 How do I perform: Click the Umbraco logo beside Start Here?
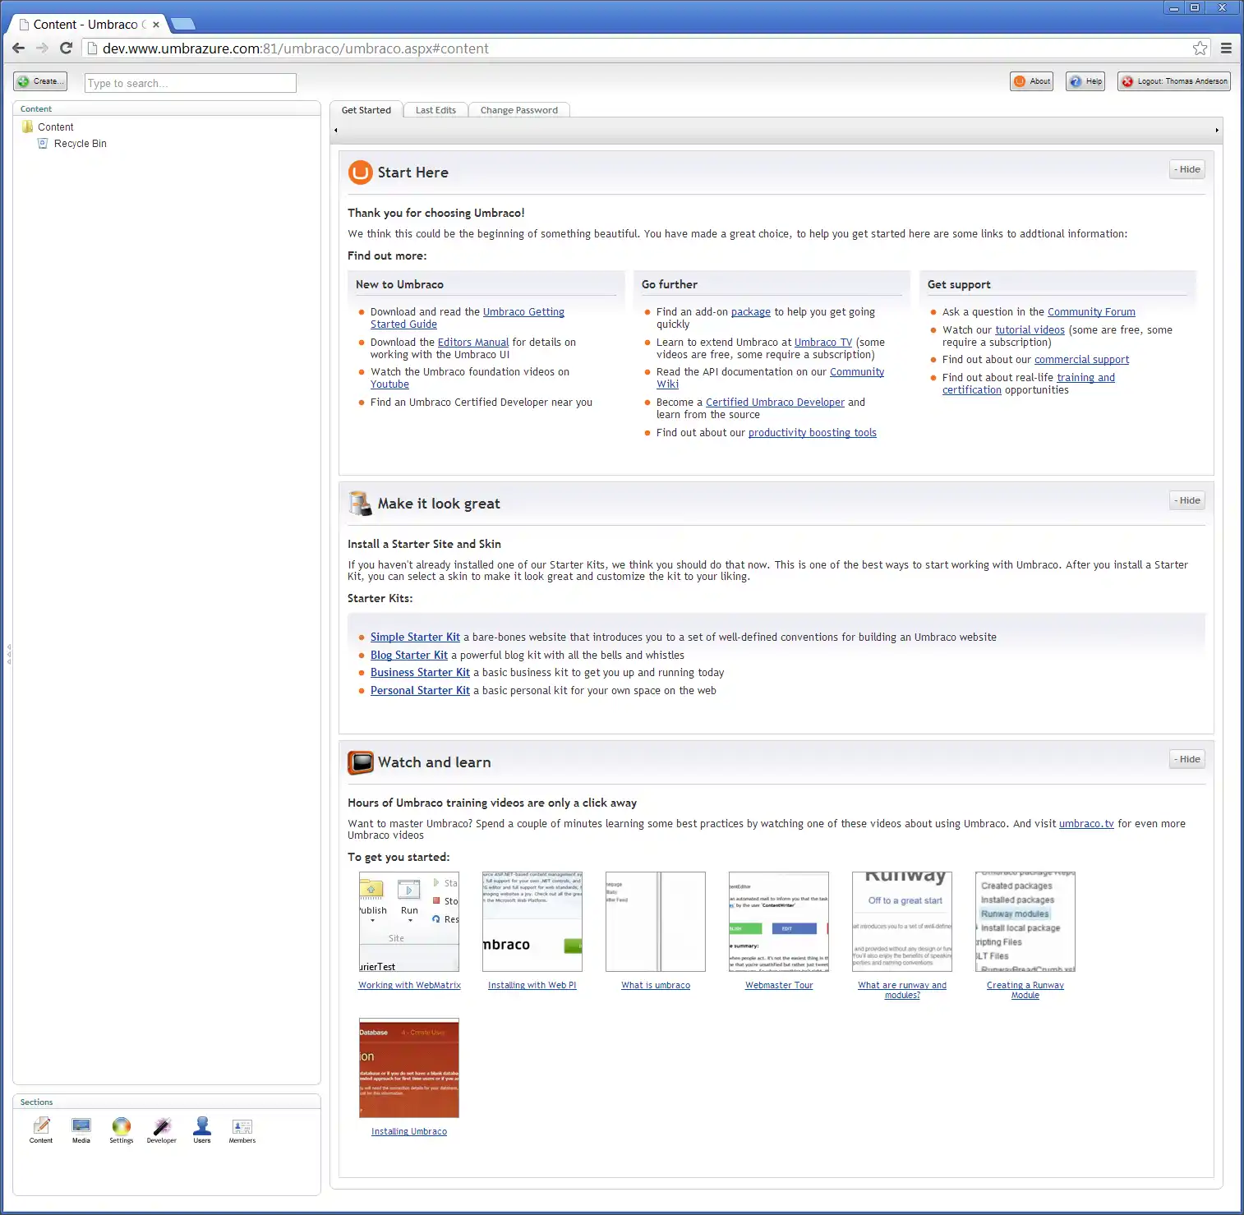pos(360,173)
